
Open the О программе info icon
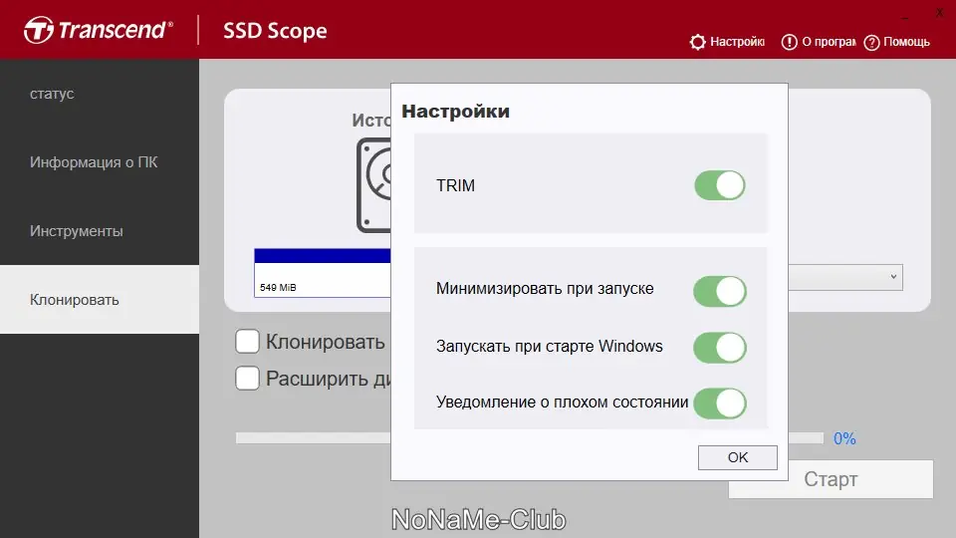(789, 42)
